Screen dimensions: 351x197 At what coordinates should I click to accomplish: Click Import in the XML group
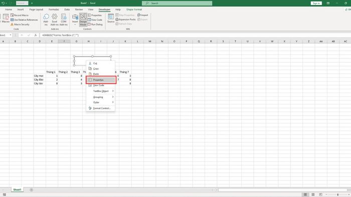click(143, 15)
